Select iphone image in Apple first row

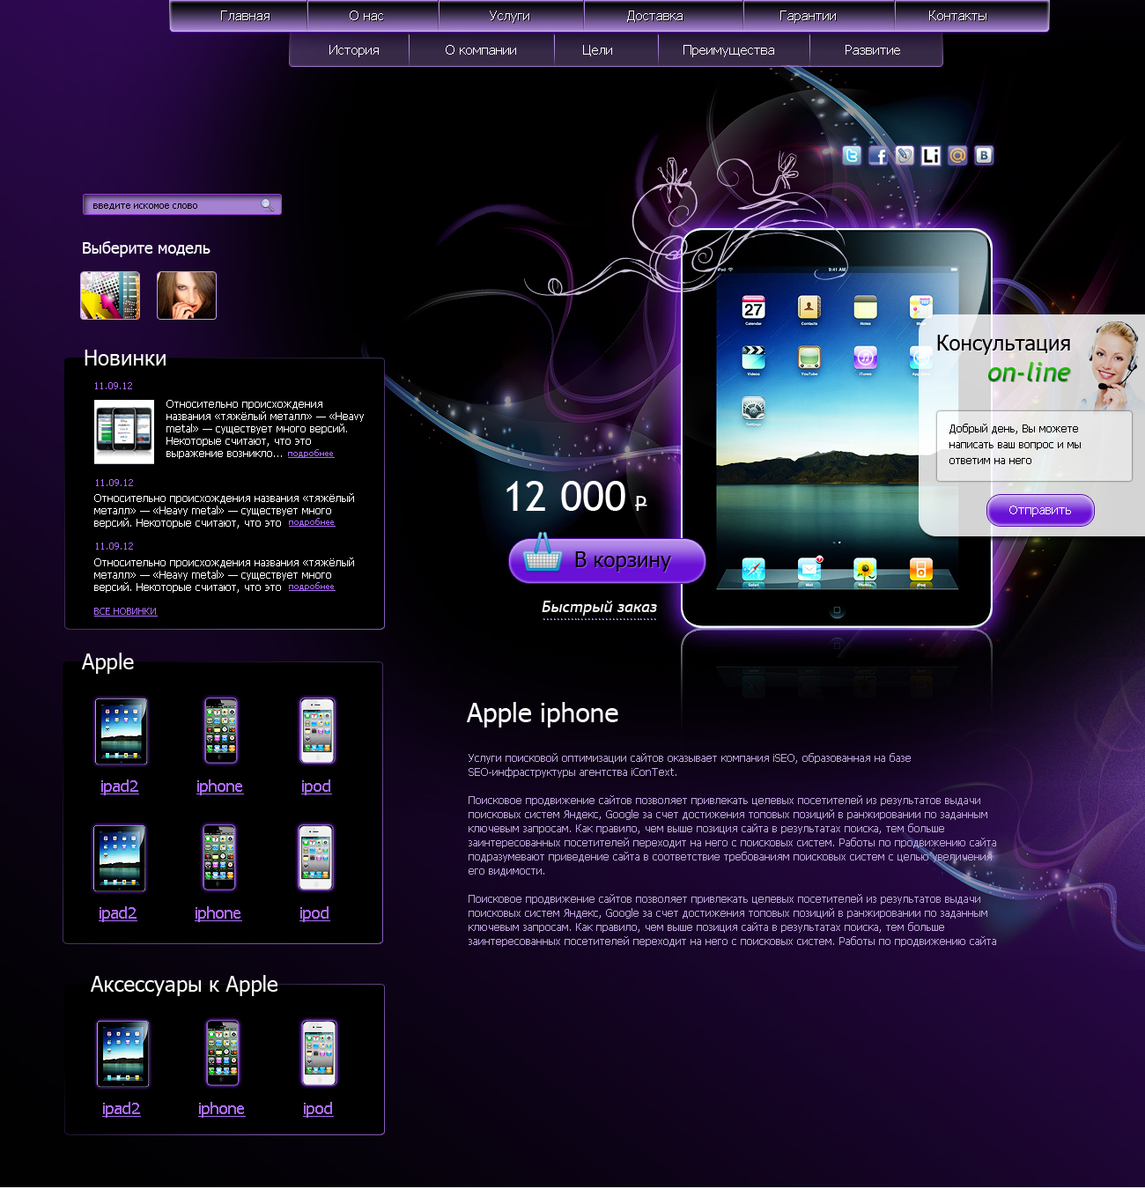click(221, 731)
